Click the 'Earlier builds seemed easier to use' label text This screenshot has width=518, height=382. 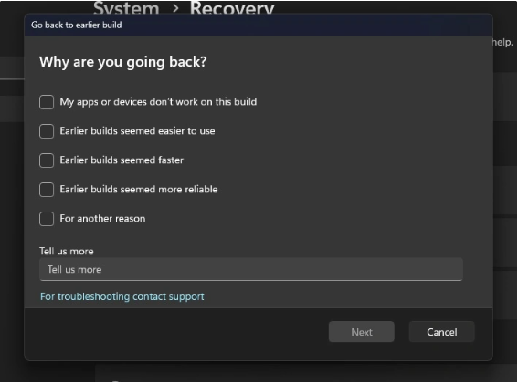click(137, 131)
